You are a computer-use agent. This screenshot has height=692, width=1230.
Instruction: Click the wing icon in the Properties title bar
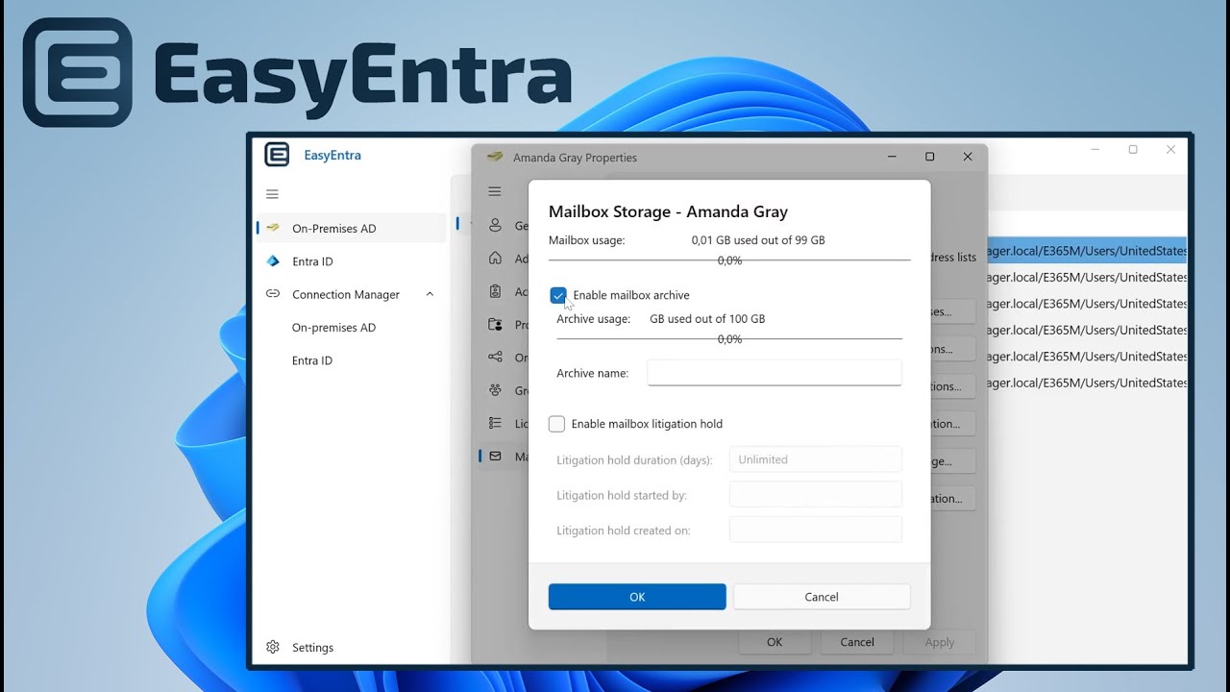[495, 157]
